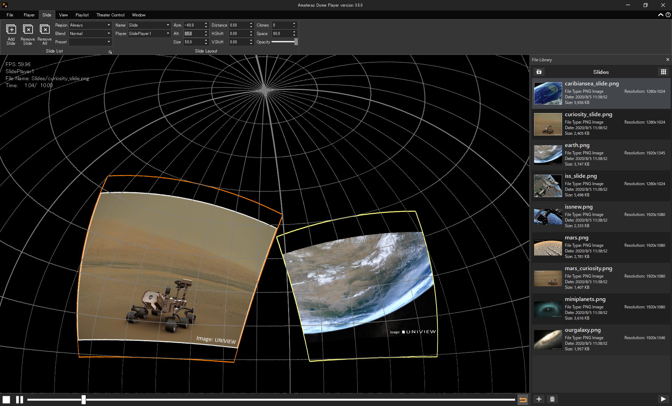Open the Region dropdown

point(90,25)
